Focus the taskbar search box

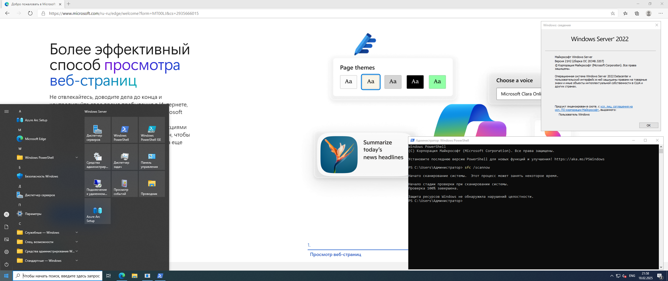point(57,276)
